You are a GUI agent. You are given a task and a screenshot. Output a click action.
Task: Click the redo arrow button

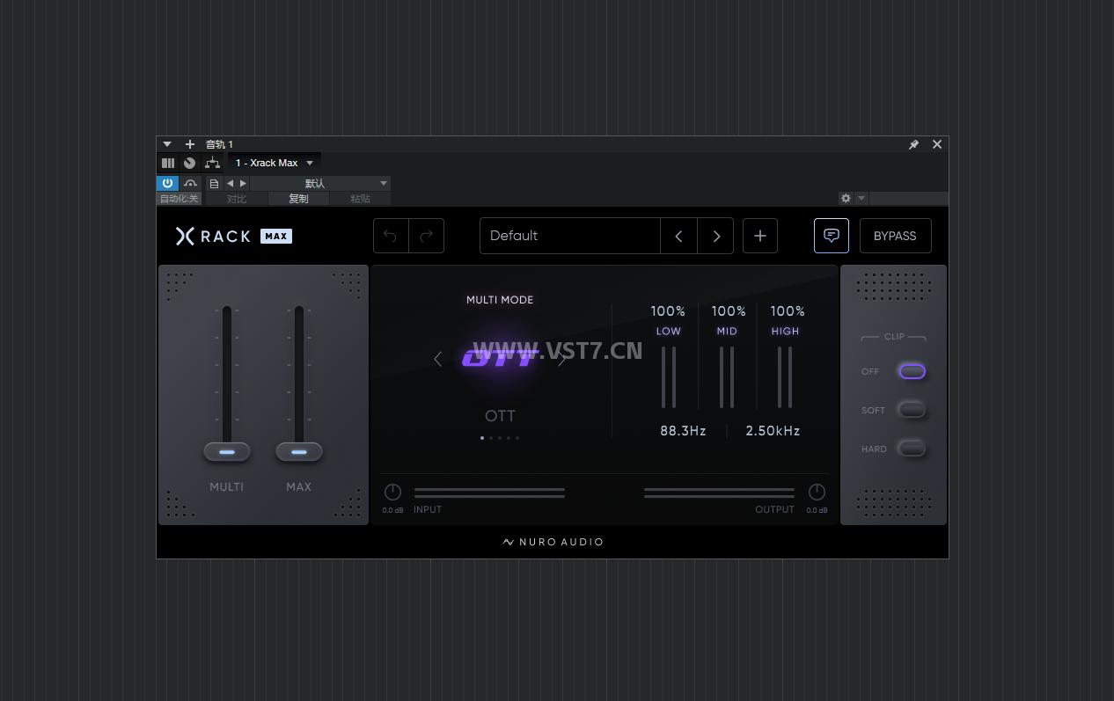tap(427, 236)
